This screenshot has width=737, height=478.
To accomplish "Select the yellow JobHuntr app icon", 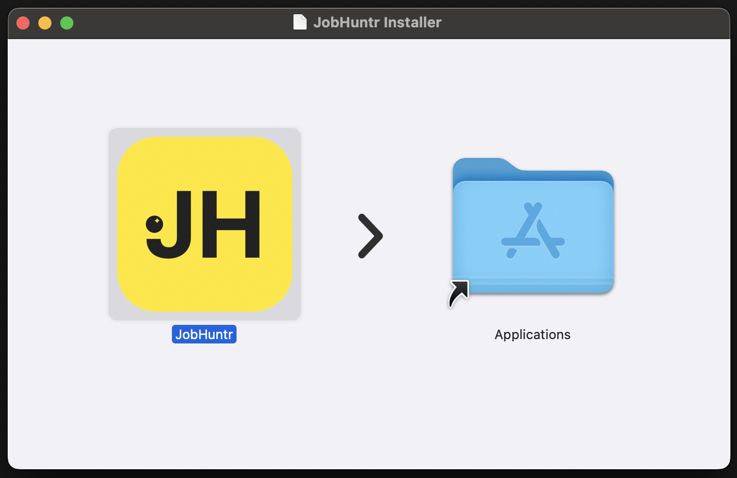I will (204, 224).
